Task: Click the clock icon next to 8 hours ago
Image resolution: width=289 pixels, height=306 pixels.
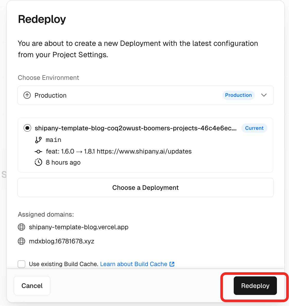Action: point(38,162)
